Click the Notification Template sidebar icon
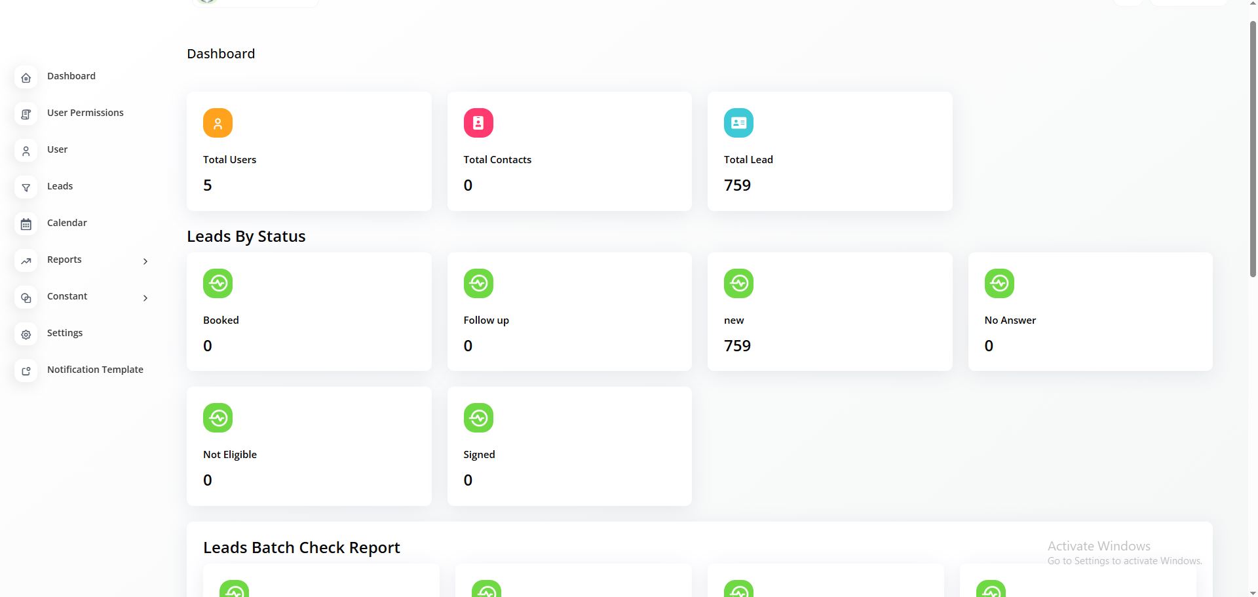 [x=26, y=372]
